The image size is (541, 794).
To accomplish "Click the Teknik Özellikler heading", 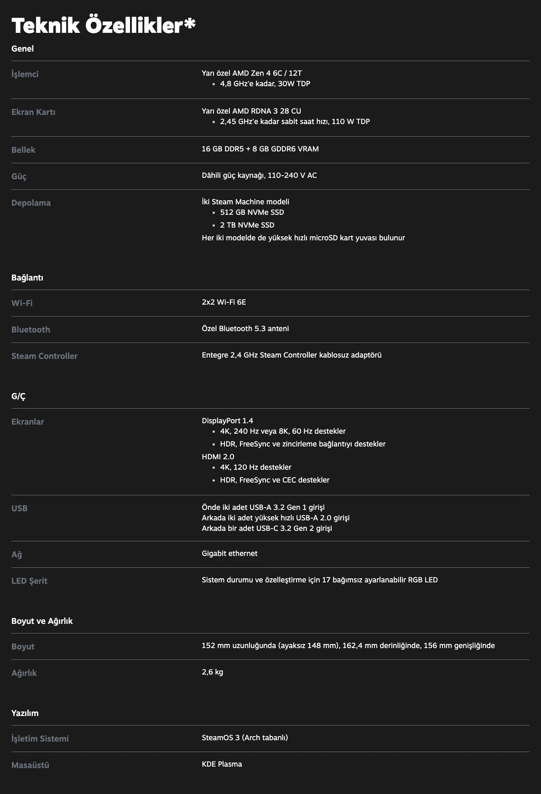I will coord(103,26).
